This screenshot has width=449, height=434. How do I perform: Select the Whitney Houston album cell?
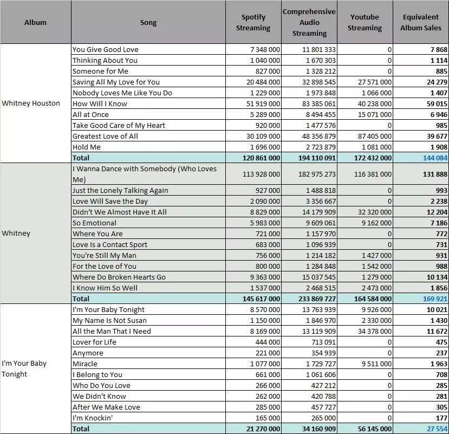[x=36, y=103]
